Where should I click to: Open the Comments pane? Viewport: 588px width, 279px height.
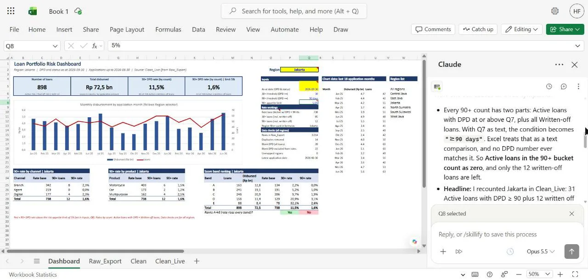(433, 29)
